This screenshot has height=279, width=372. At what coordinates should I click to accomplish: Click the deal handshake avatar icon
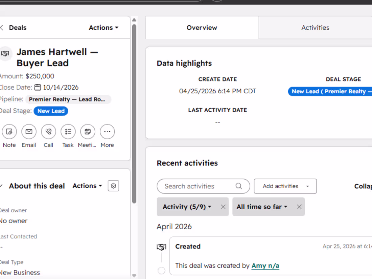point(5,53)
